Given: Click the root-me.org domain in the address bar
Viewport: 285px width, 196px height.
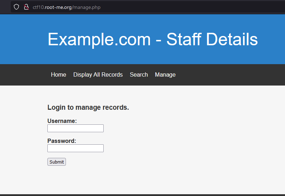Looking at the screenshot, I should 58,7.
